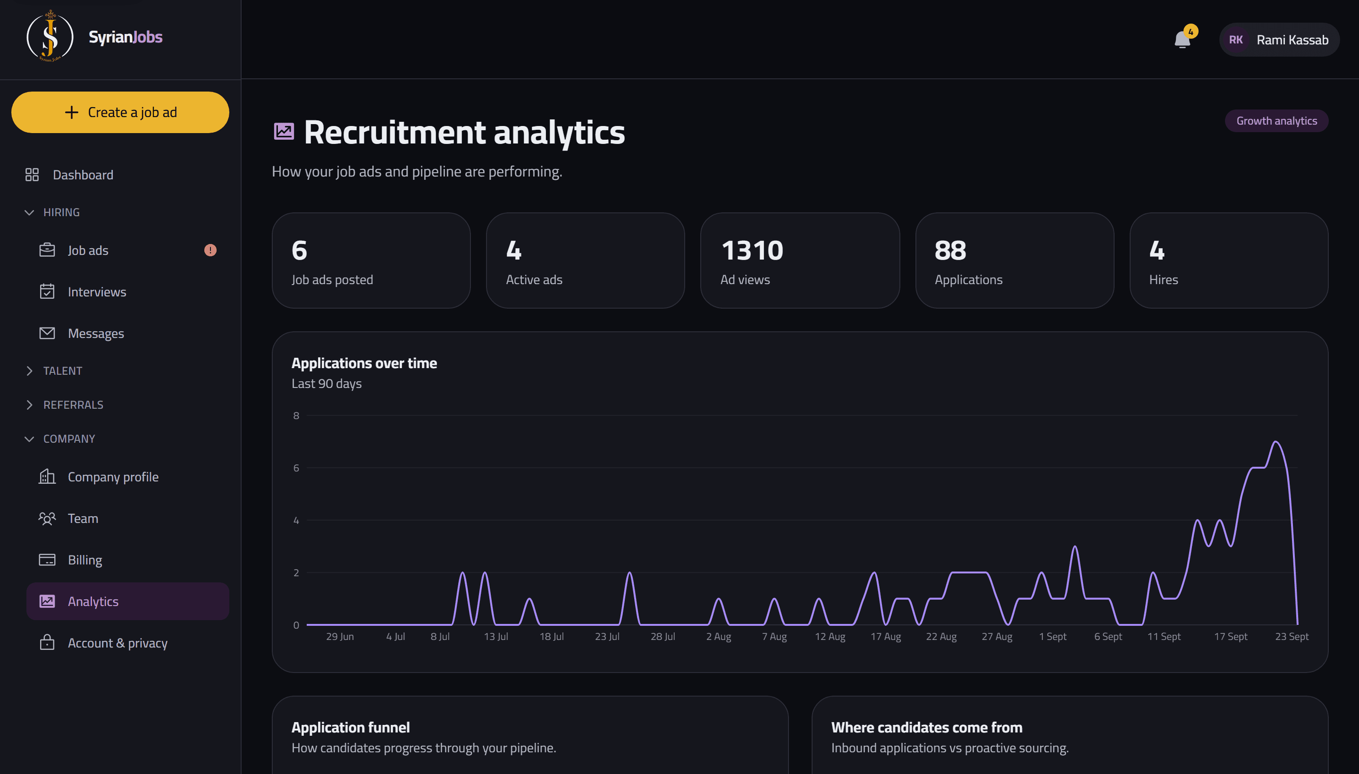Click the Job ads briefcase icon
The width and height of the screenshot is (1359, 774).
(47, 250)
